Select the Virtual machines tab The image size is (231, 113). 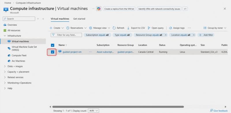pos(60,19)
